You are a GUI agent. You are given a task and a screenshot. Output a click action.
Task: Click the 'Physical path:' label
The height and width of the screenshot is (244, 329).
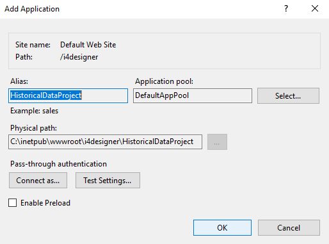34,128
